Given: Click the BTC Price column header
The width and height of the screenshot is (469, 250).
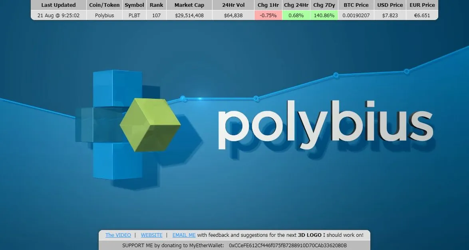Looking at the screenshot, I should click(x=356, y=5).
